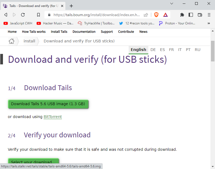Go to Tails home breadcrumb icon

11,41
